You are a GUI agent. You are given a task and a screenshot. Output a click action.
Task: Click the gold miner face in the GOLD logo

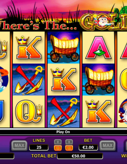pos(103,22)
